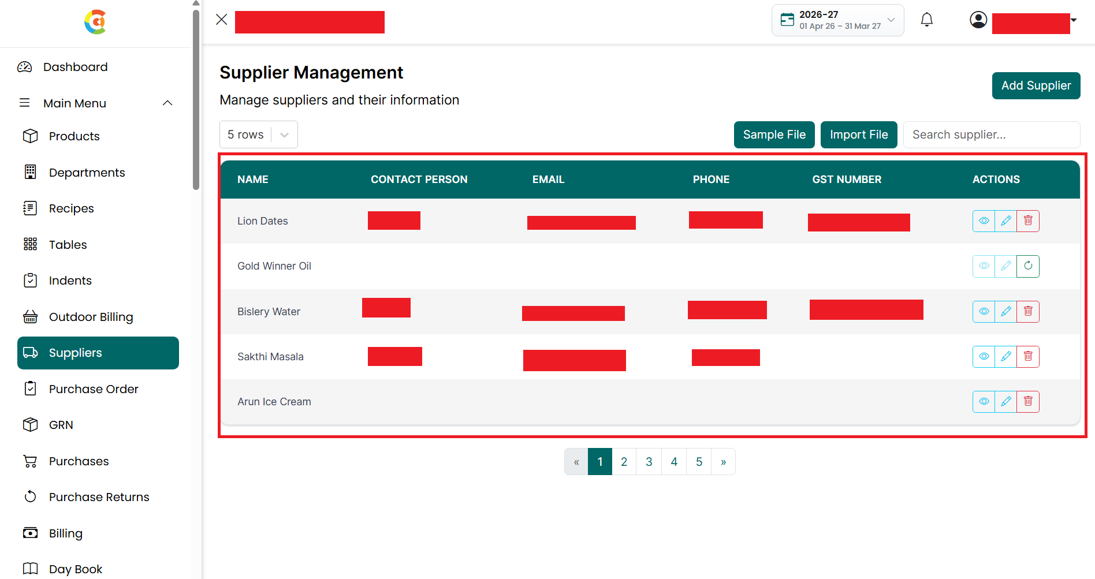Open the notifications bell

[927, 20]
